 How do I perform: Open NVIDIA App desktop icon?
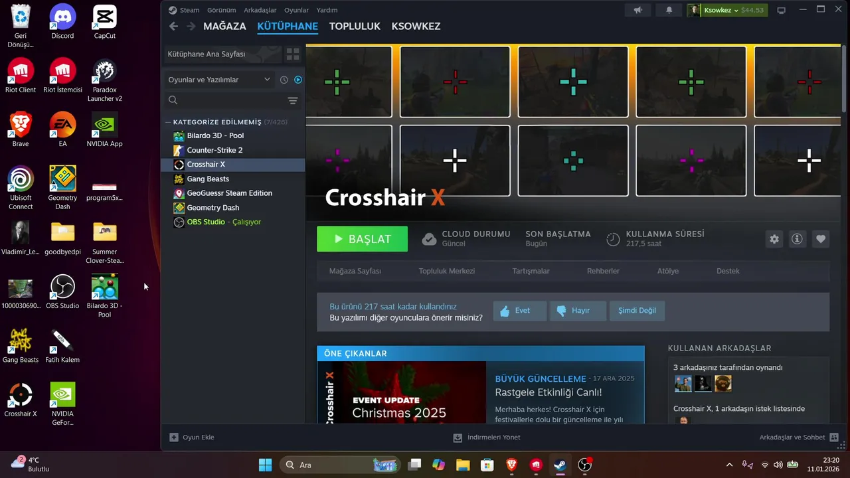coord(105,129)
